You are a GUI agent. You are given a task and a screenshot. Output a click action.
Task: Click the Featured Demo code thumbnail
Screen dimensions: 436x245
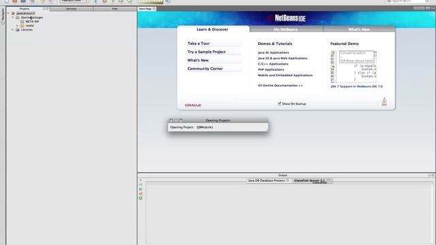[x=354, y=67]
